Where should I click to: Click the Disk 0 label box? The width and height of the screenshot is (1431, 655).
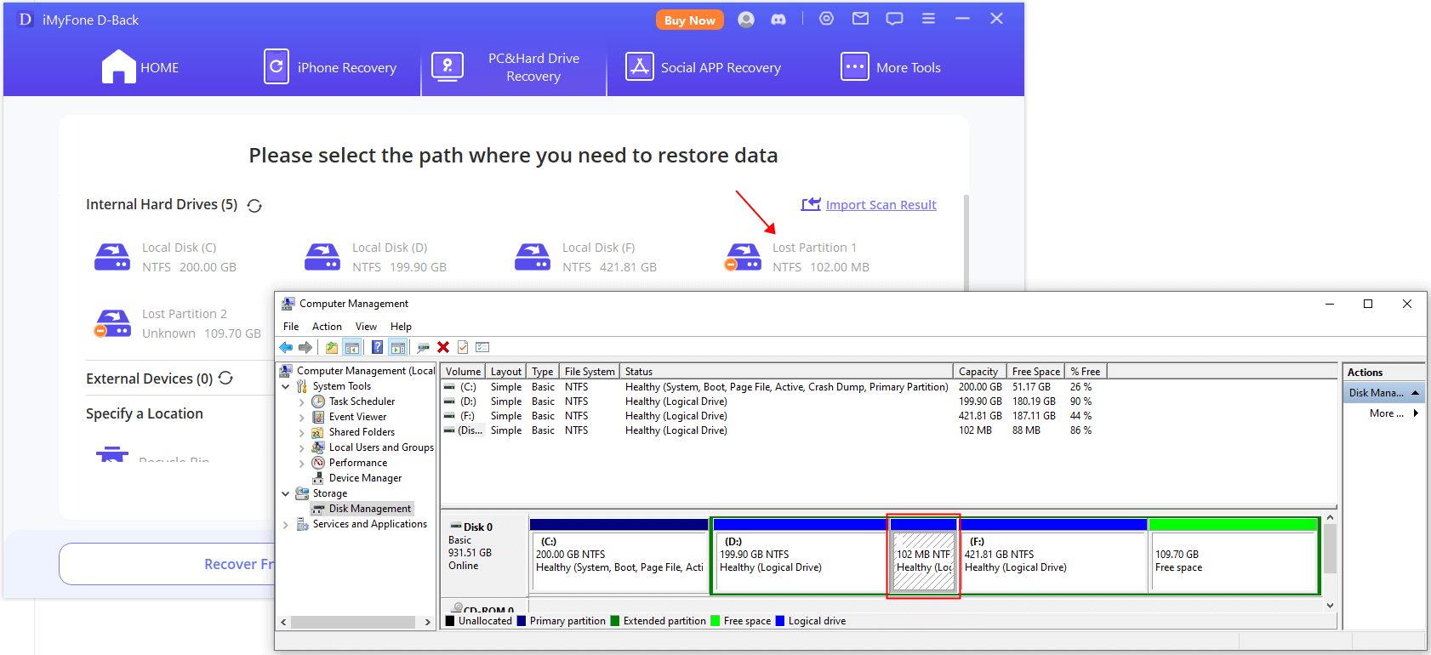click(x=484, y=555)
